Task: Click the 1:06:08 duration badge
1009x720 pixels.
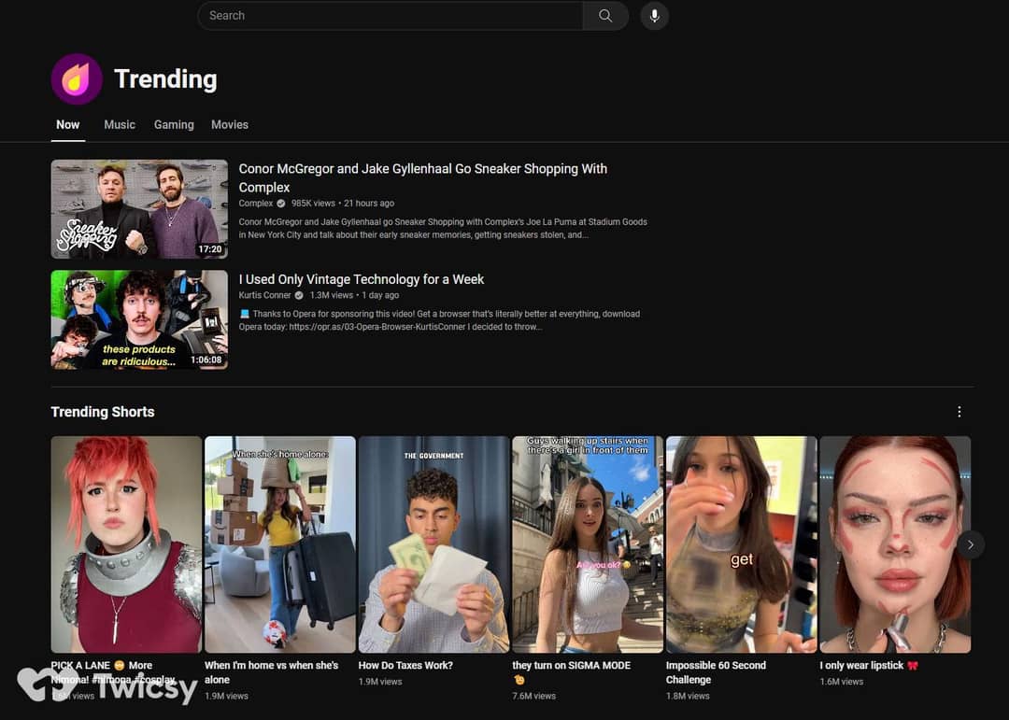Action: (206, 360)
